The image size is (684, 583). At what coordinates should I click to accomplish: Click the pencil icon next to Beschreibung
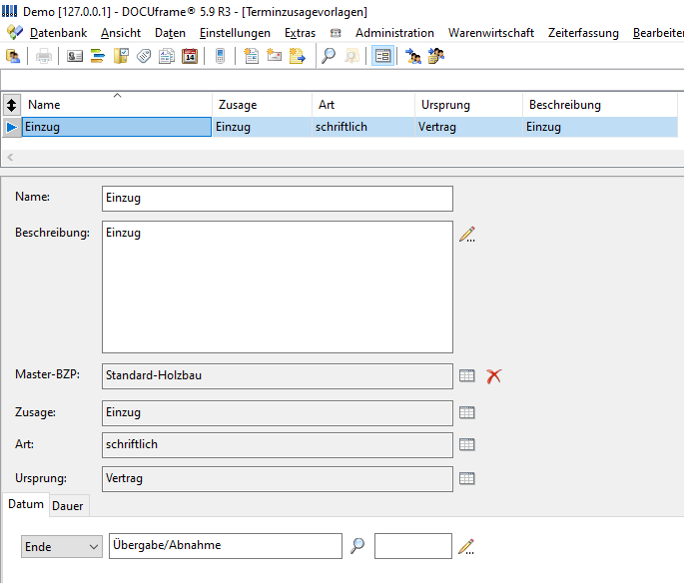coord(467,235)
